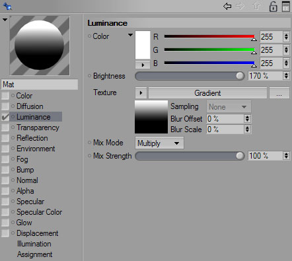The image size is (292, 261).
Task: Click the R value field showing 255
Action: (271, 37)
